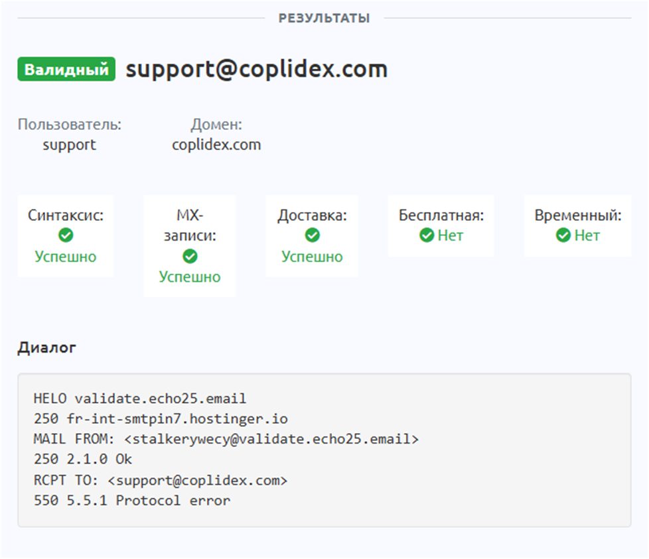Click the Пользователь label

point(70,124)
